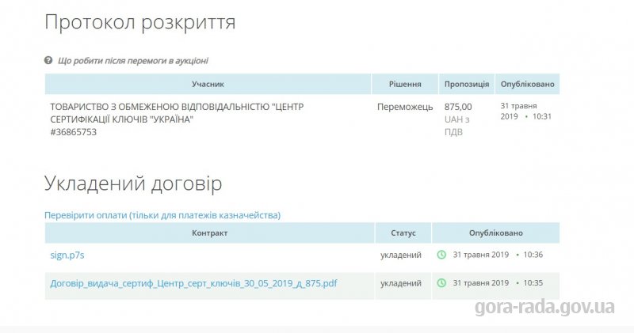The width and height of the screenshot is (634, 333).
Task: Select the 'Статус' column header
Action: [x=403, y=233]
